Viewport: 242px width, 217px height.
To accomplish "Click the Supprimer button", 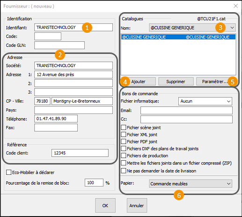I will click(176, 82).
